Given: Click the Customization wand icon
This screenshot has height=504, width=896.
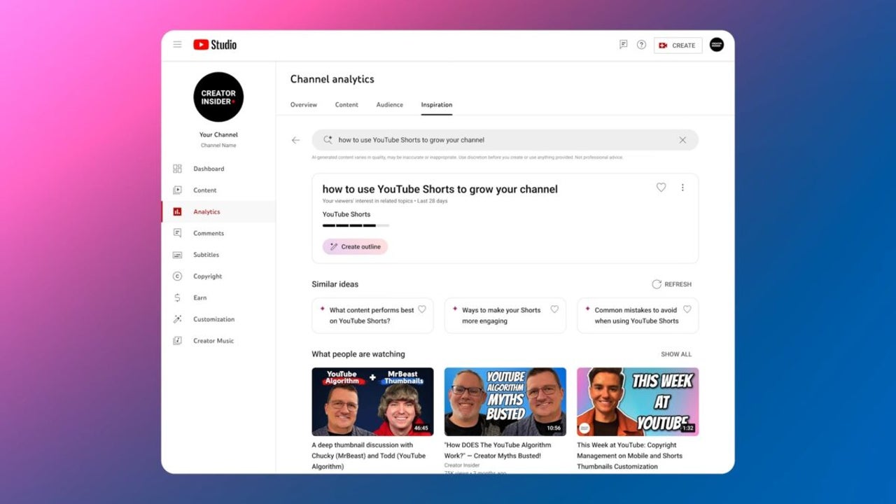Looking at the screenshot, I should point(177,319).
